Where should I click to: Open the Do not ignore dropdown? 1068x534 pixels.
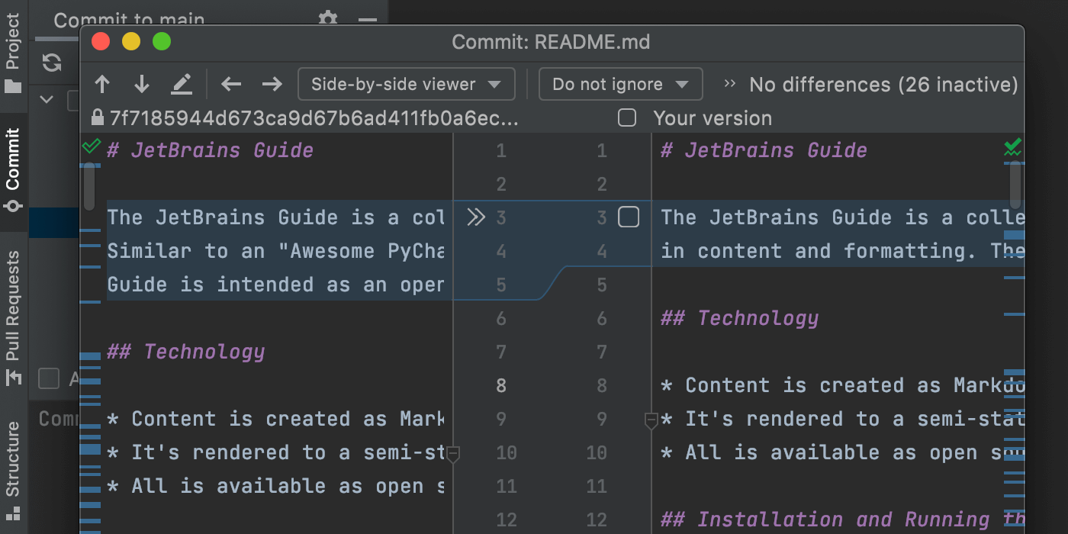pyautogui.click(x=620, y=84)
